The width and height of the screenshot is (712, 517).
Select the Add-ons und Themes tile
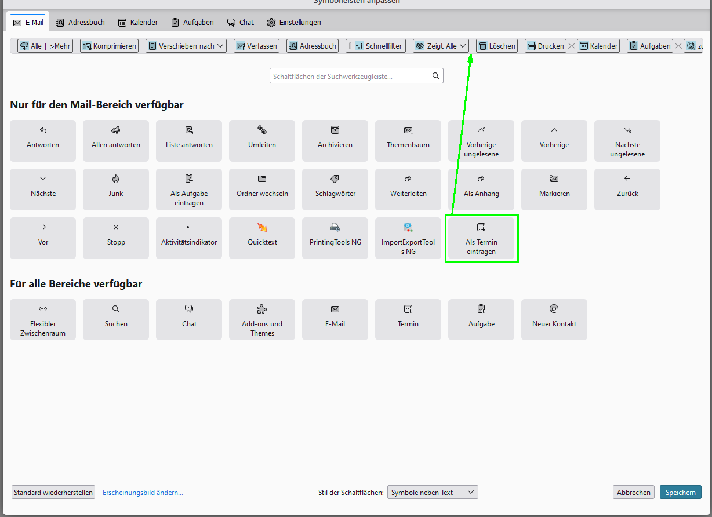pos(262,319)
